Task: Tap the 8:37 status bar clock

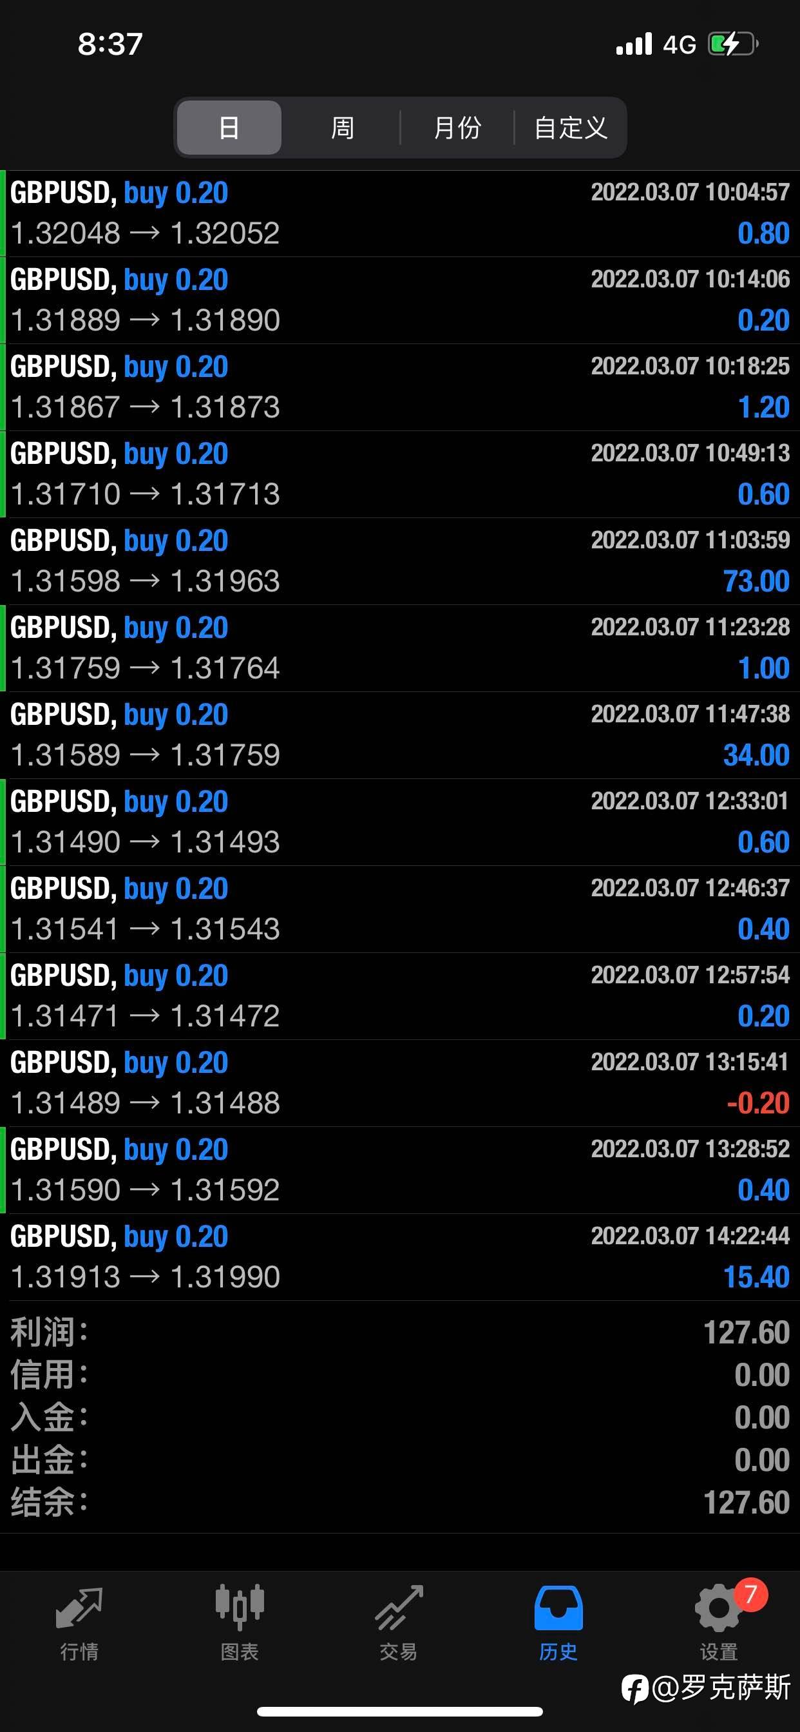Action: pyautogui.click(x=110, y=44)
